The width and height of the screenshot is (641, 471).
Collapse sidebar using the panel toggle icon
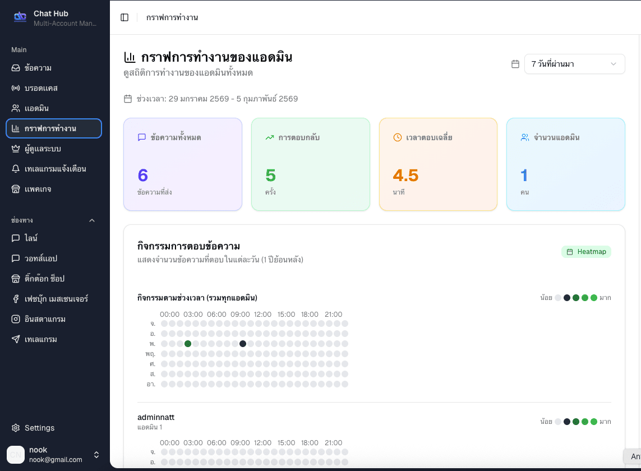click(123, 17)
